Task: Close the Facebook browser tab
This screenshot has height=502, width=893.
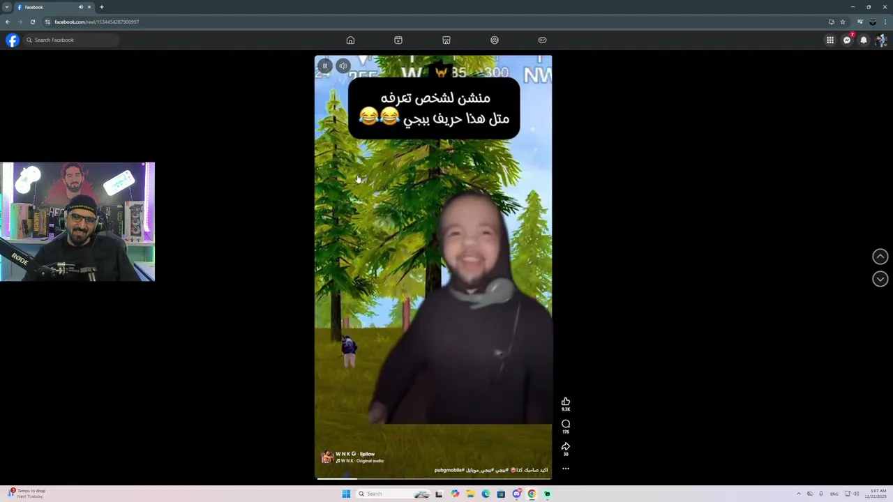Action: 89,7
